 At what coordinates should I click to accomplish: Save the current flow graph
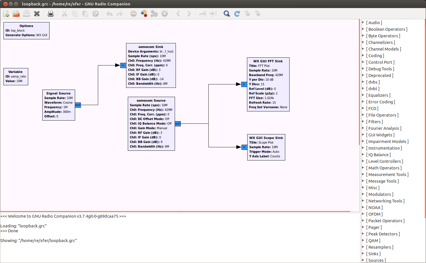pyautogui.click(x=26, y=13)
